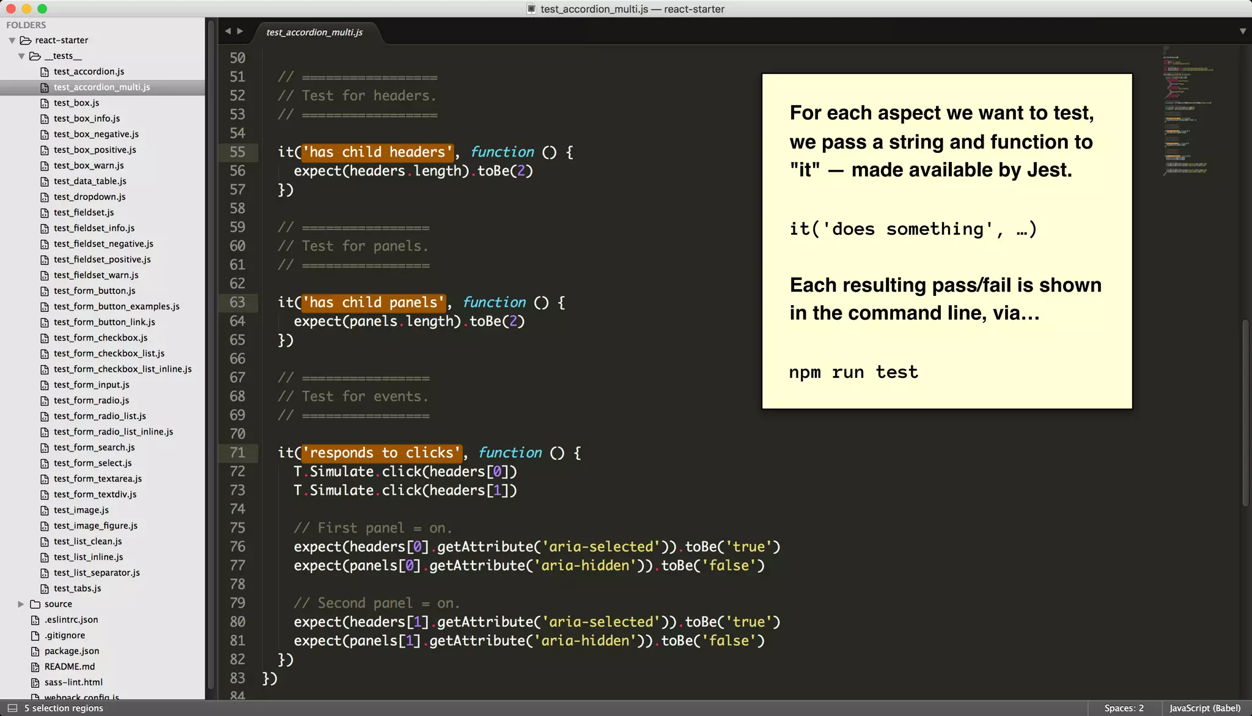Click file icon next to .gitignore
Screen dimensions: 1252x716
(35, 636)
